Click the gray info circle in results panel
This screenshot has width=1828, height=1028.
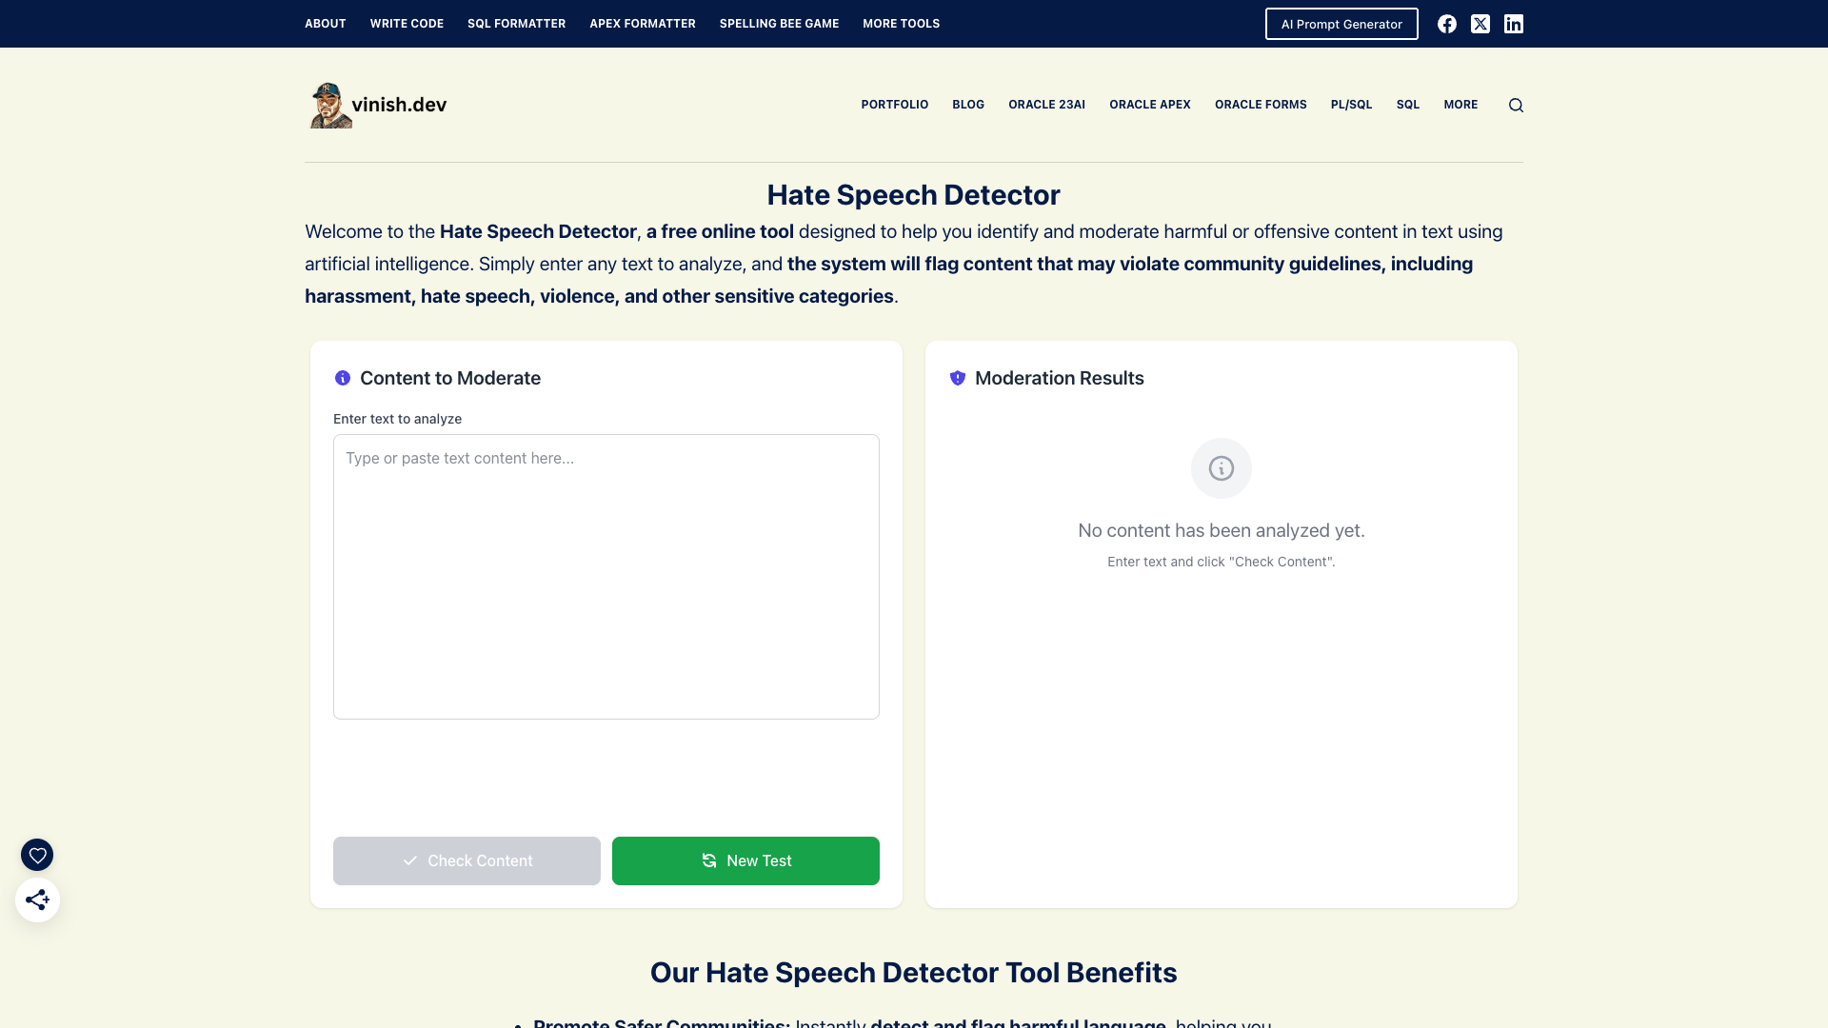tap(1222, 468)
